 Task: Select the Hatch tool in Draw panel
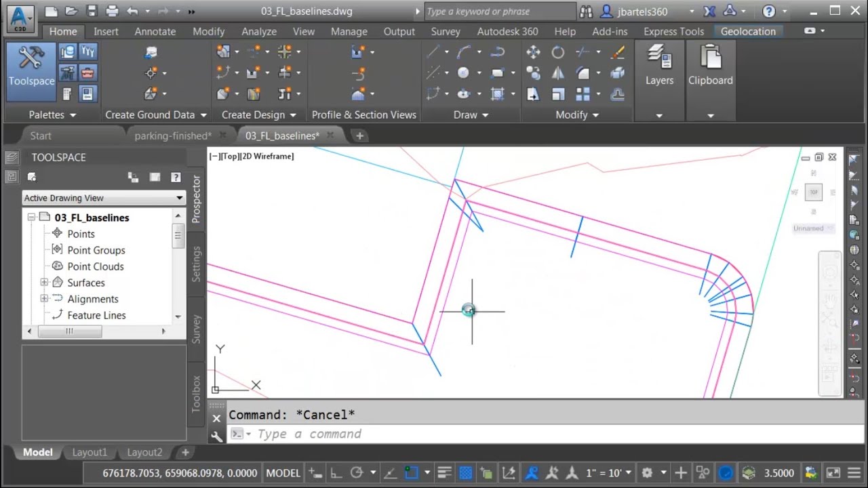(498, 94)
